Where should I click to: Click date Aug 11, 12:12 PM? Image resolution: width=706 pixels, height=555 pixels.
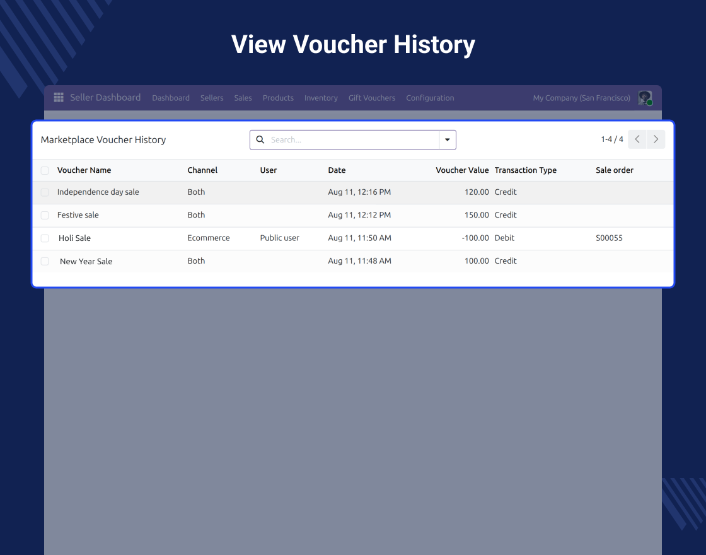(359, 215)
